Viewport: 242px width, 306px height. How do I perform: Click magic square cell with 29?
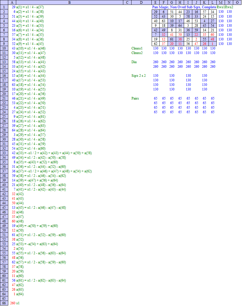[155, 12]
